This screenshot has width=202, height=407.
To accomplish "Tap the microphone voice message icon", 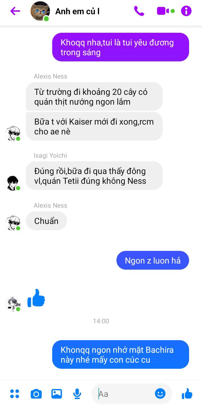I will 77,394.
